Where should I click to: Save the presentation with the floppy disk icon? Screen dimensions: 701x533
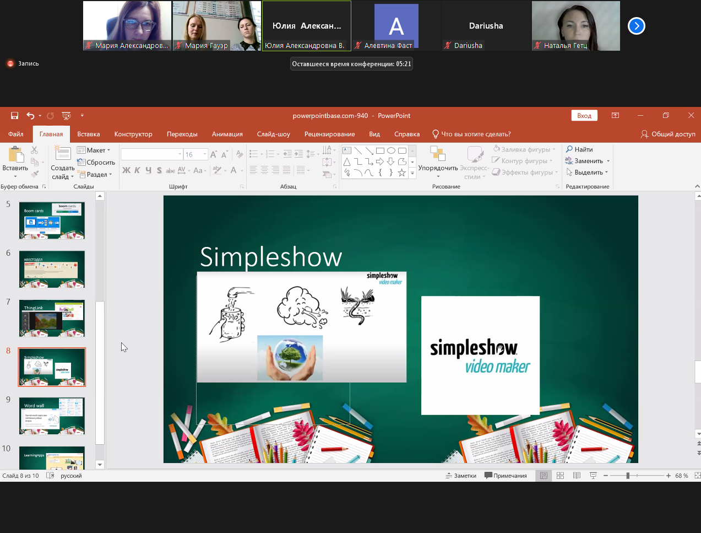(x=15, y=116)
